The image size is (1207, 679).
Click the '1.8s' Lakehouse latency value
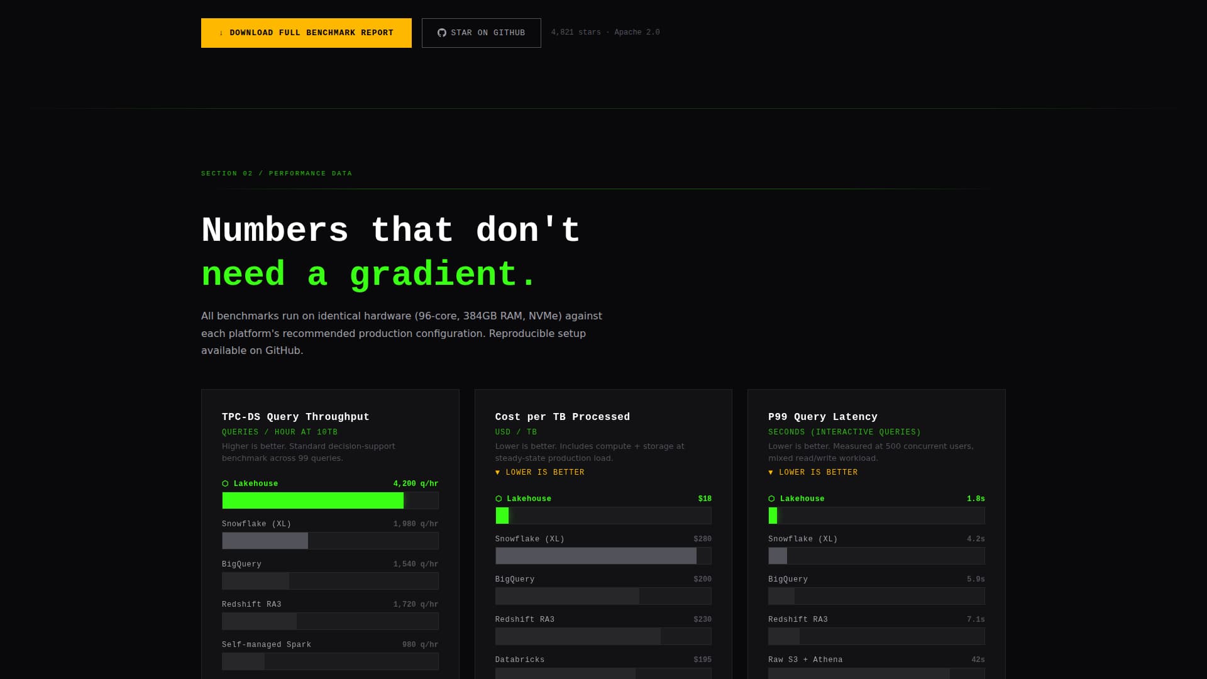click(976, 499)
